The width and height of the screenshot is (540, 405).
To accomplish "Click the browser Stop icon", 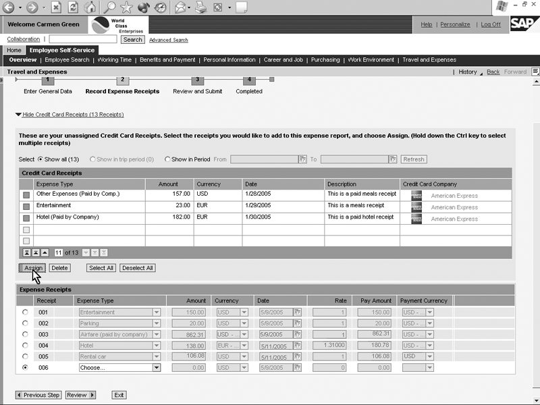I will [x=57, y=7].
